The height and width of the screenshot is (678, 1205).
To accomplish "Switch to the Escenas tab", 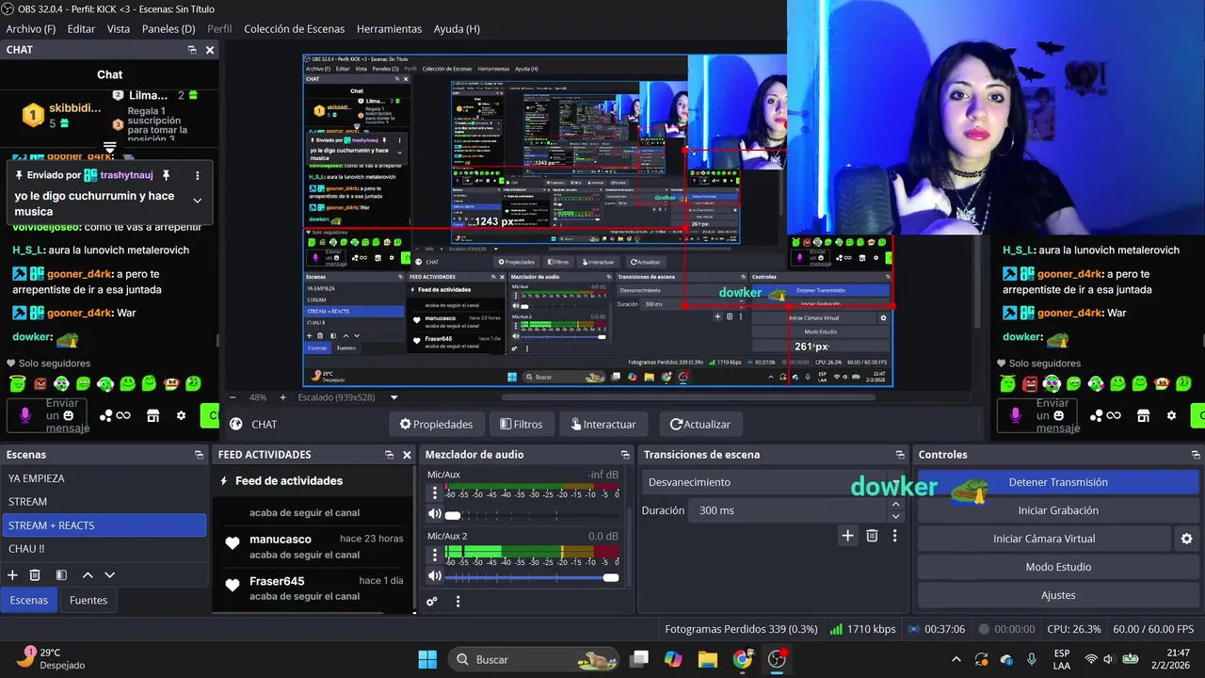I will (29, 600).
